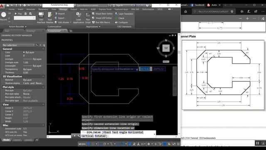This screenshot has width=266, height=150.
Task: Click command line customize wrench icon
Action: pos(79,136)
